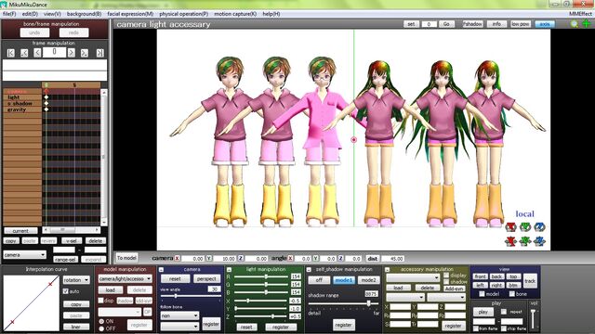Viewport: 595px width, 334px height.
Task: Click the perspect button in camera panel
Action: point(206,278)
